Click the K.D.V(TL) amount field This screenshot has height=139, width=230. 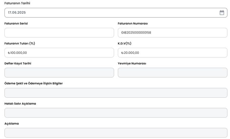point(172,53)
